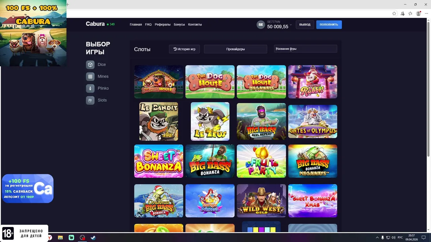Open the Бонусы page

tap(179, 25)
